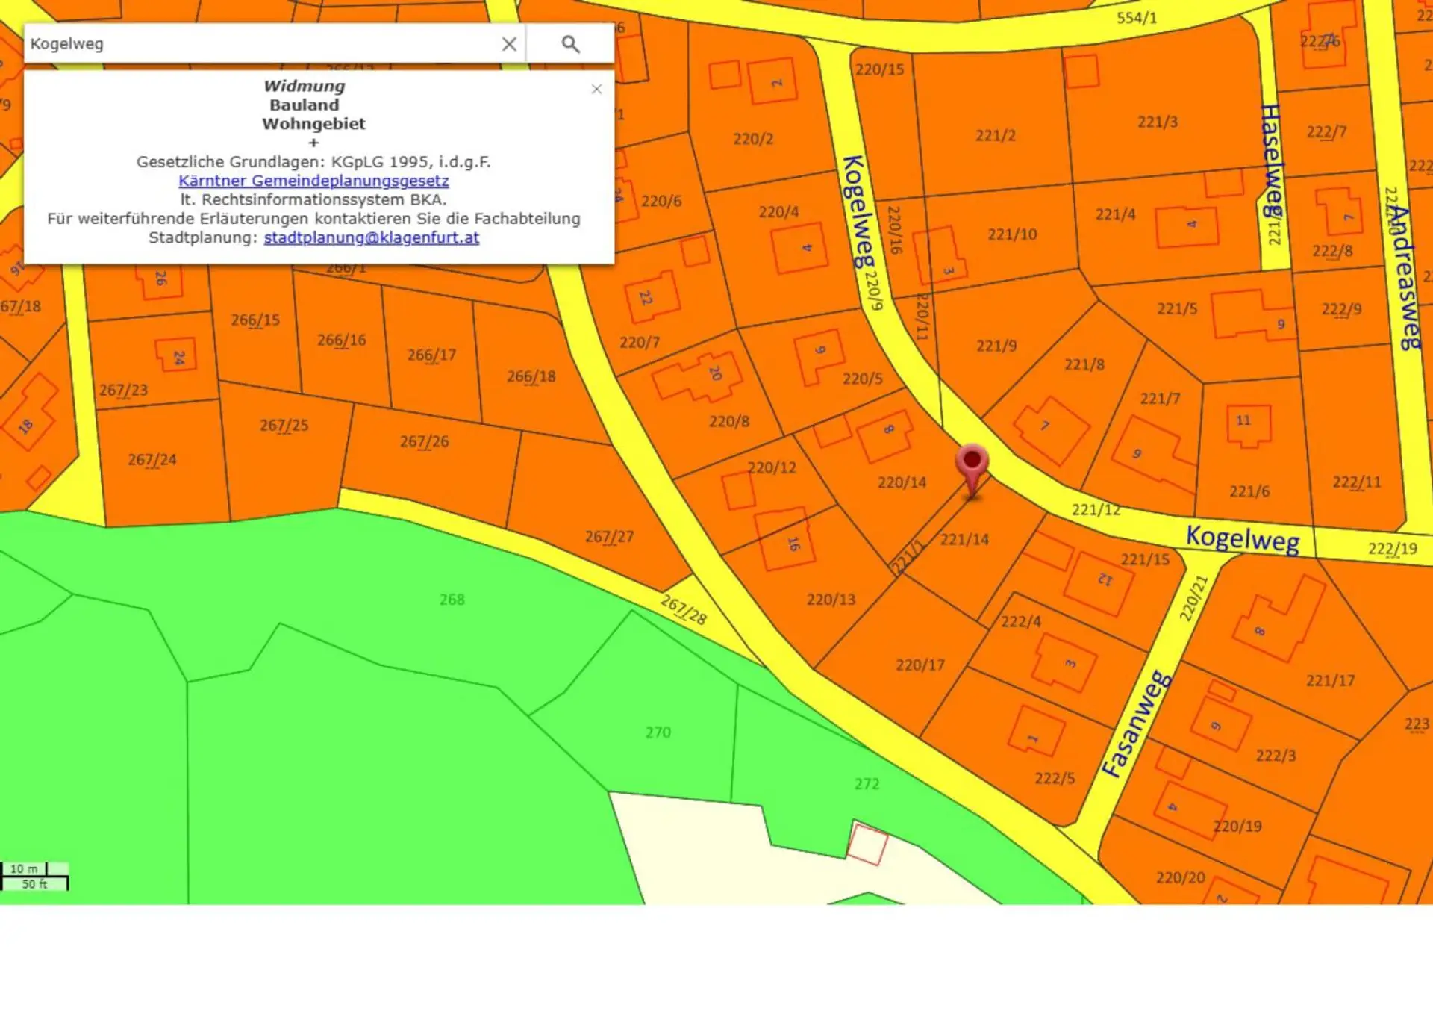The height and width of the screenshot is (1014, 1433).
Task: Close the Widmung info popup
Action: click(x=596, y=90)
